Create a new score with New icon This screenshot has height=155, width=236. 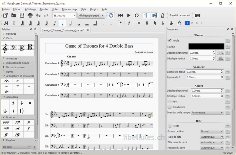(6, 15)
